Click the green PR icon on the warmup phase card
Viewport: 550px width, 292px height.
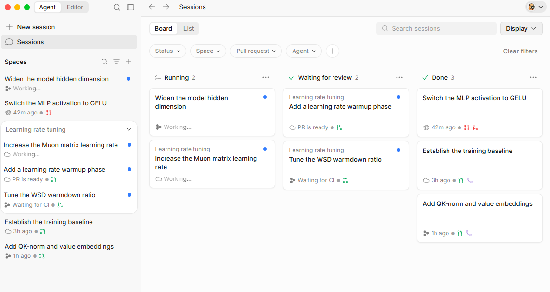coord(339,127)
